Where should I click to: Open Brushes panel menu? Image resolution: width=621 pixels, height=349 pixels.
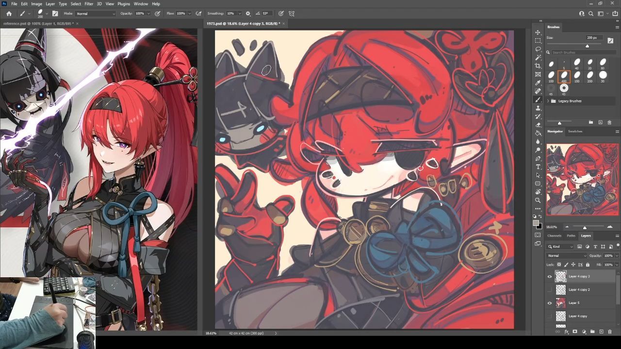pyautogui.click(x=617, y=27)
